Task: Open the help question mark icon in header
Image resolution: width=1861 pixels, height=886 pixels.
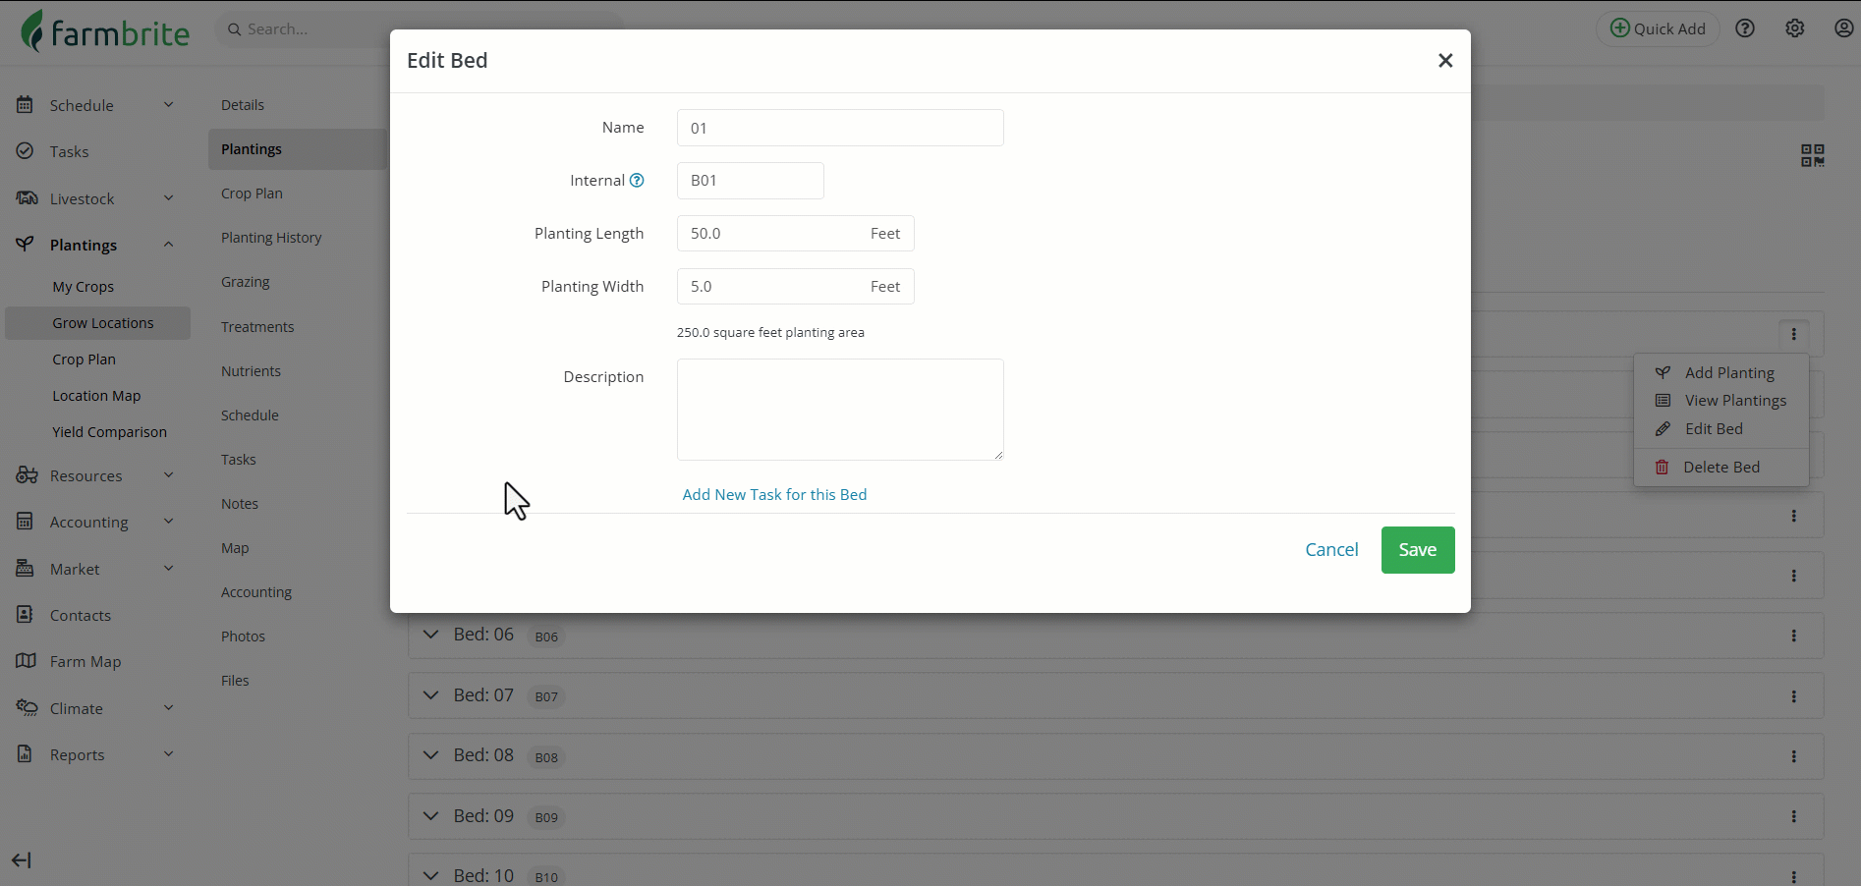Action: (1745, 28)
